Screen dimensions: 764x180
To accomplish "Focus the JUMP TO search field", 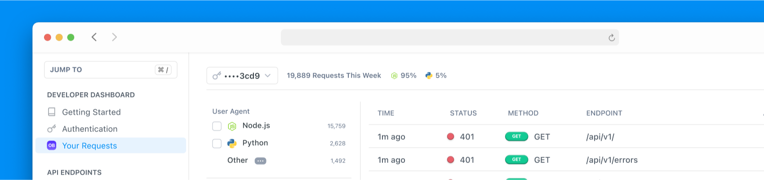I will [111, 70].
